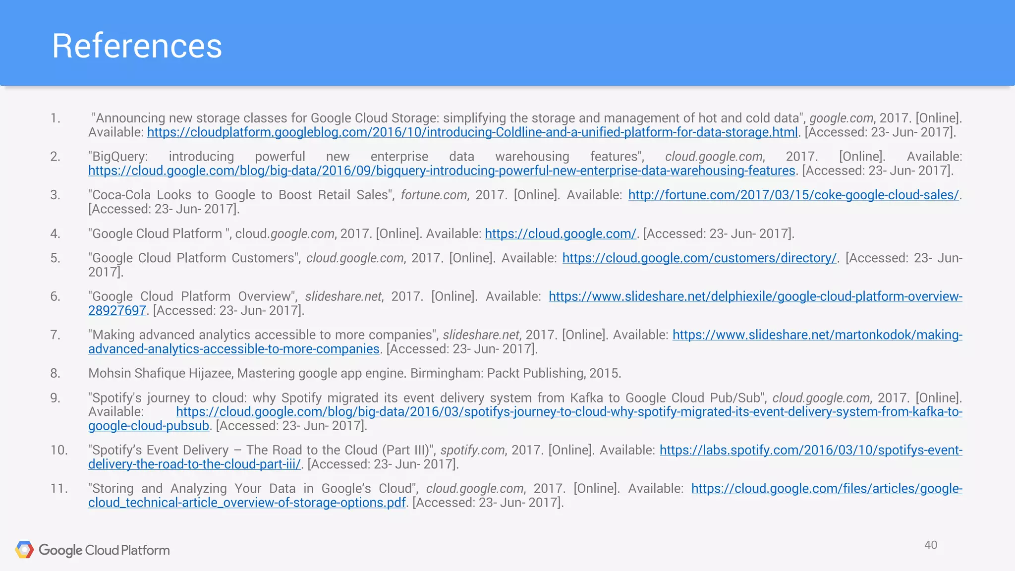Click the title "Storing and Analyzing Your Data in Google's Cloud"
The width and height of the screenshot is (1015, 571).
coord(253,489)
